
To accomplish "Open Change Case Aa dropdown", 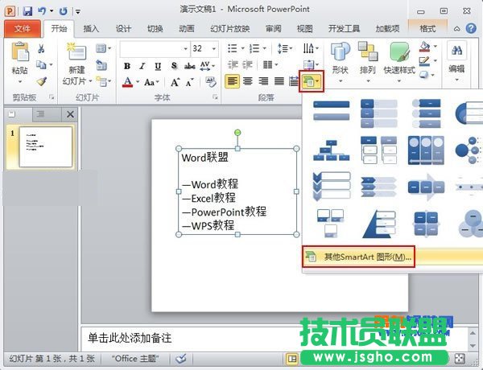I will tap(151, 82).
